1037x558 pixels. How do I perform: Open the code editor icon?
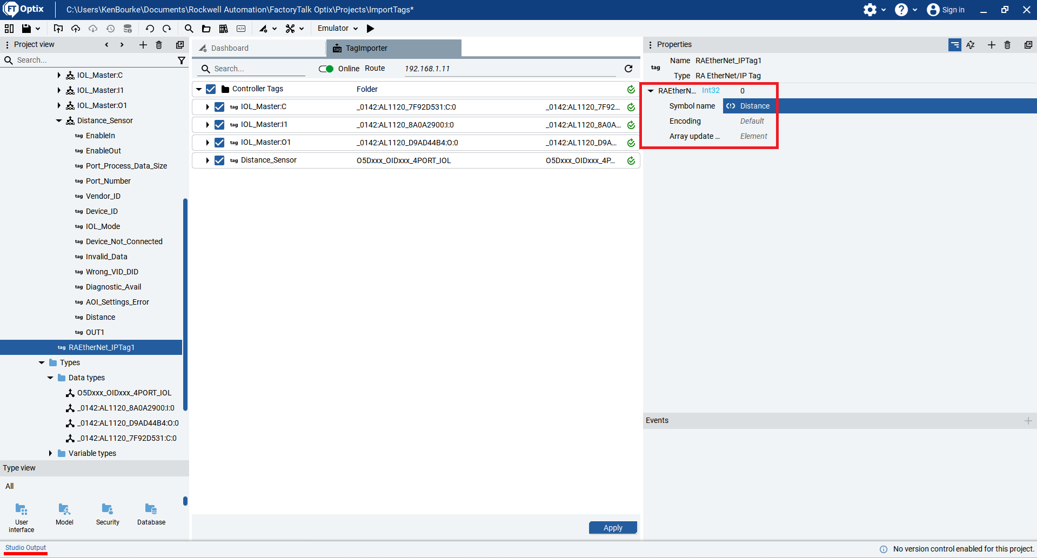pyautogui.click(x=241, y=29)
